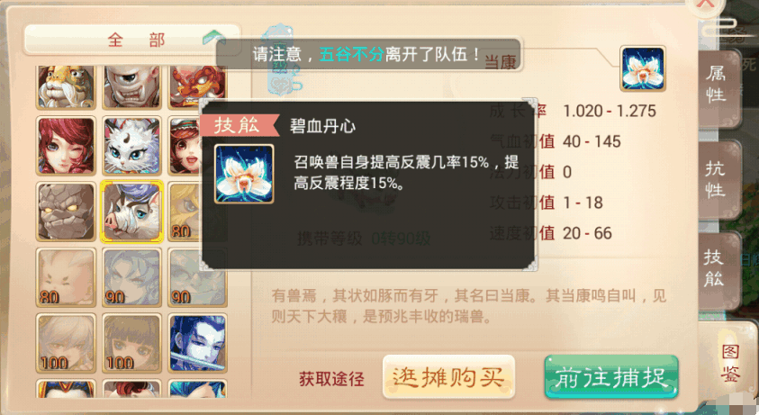Select the stone golem pet portrait
This screenshot has height=415, width=759.
66,212
